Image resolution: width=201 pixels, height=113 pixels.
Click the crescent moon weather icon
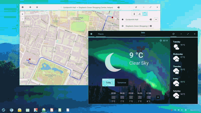point(113,62)
